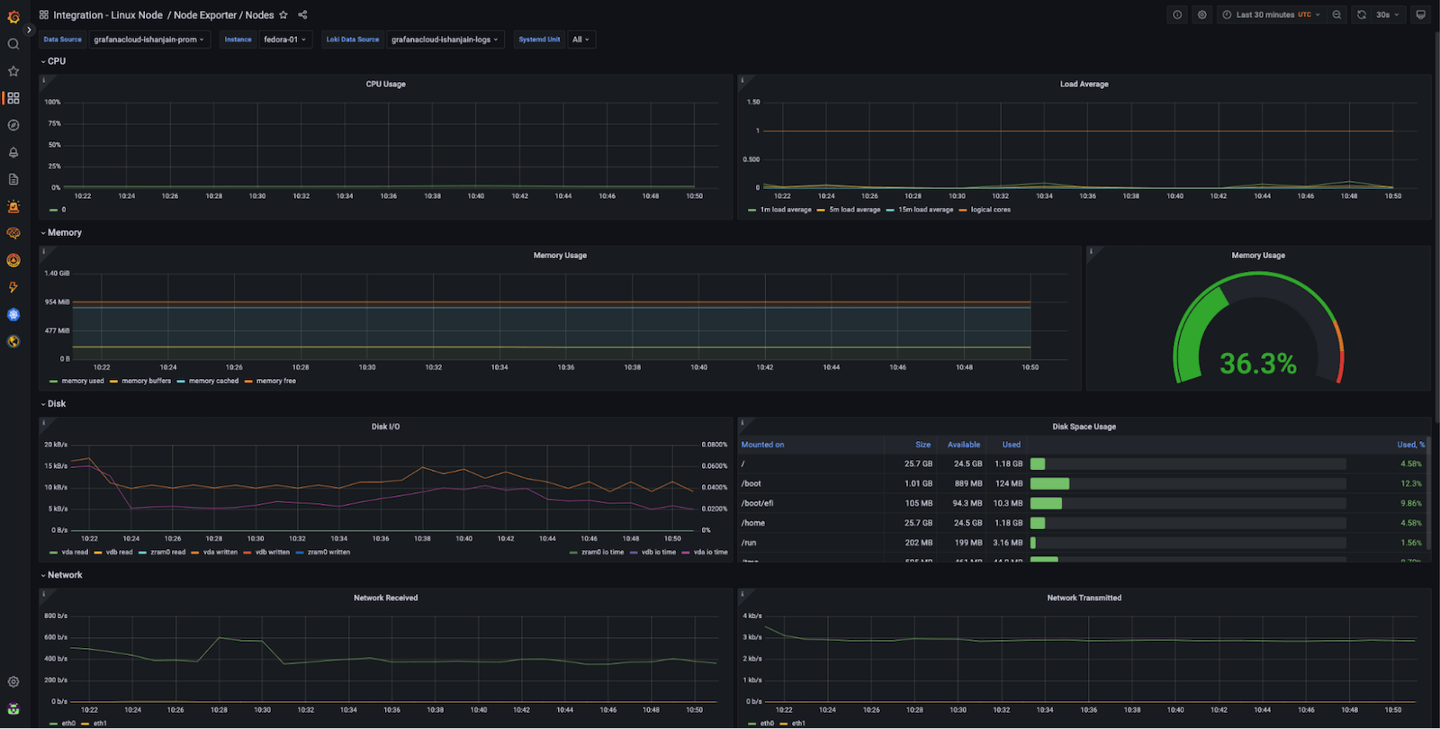The image size is (1440, 729).
Task: Toggle the 5m load average legend series
Action: (x=854, y=210)
